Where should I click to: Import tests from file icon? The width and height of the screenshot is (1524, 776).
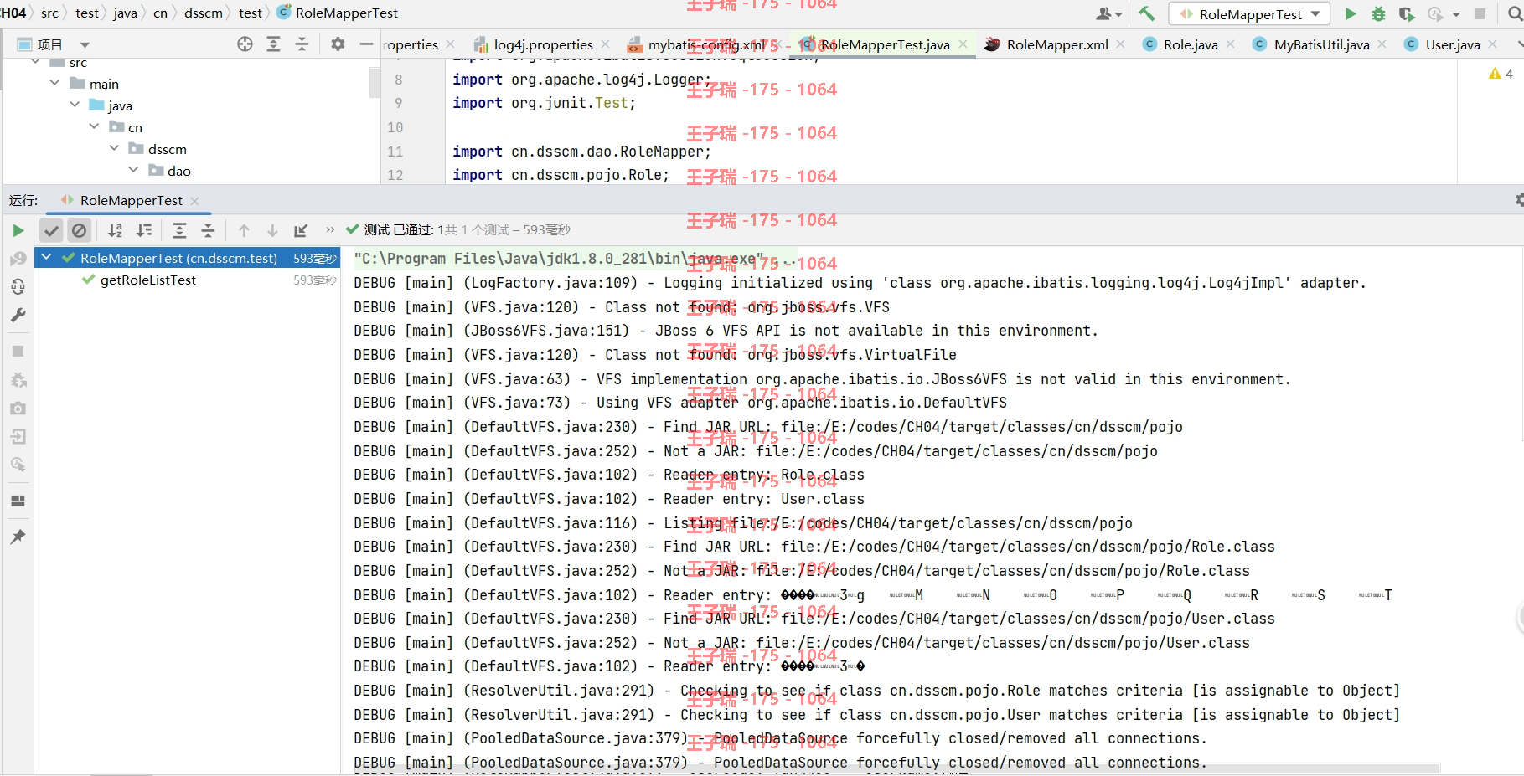pyautogui.click(x=302, y=230)
